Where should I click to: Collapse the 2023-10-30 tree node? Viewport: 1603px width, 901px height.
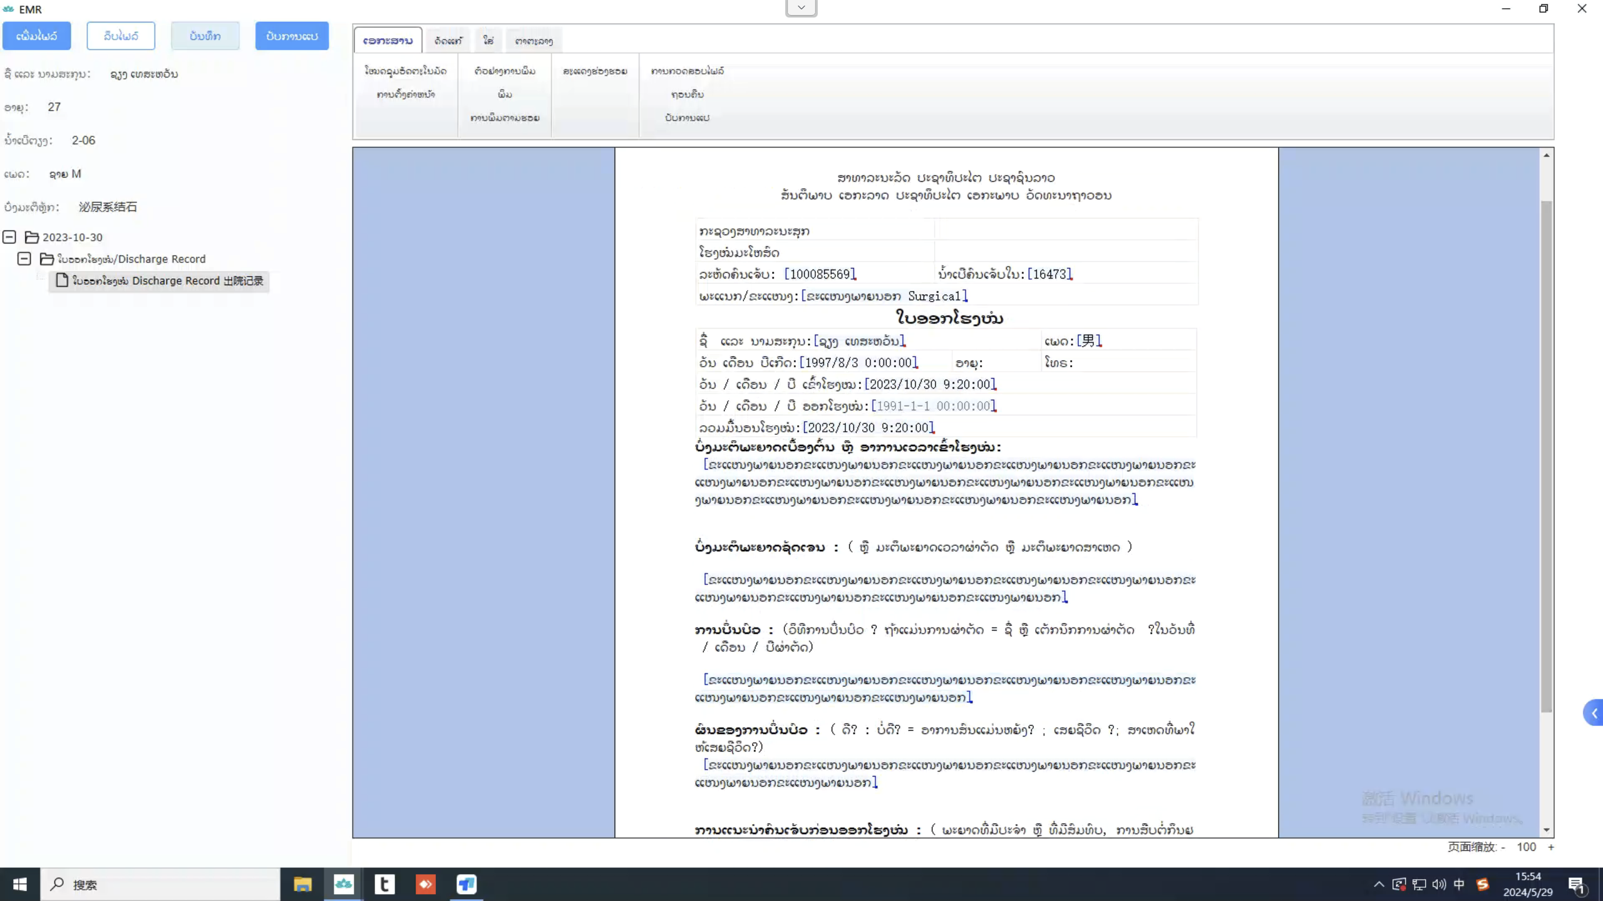[x=9, y=237]
